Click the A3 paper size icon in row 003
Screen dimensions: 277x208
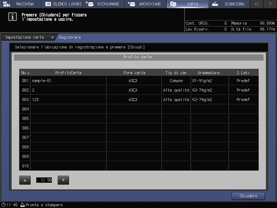[133, 100]
